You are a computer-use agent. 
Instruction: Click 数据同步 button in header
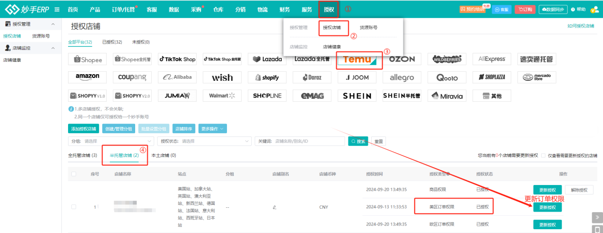click(x=553, y=9)
